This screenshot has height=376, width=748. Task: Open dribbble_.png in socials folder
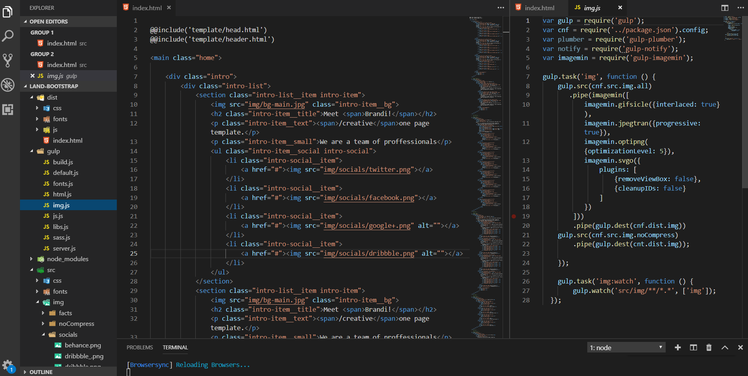coord(84,356)
